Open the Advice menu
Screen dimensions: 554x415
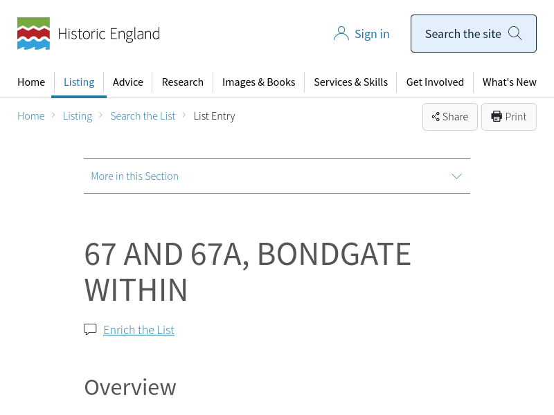tap(128, 82)
